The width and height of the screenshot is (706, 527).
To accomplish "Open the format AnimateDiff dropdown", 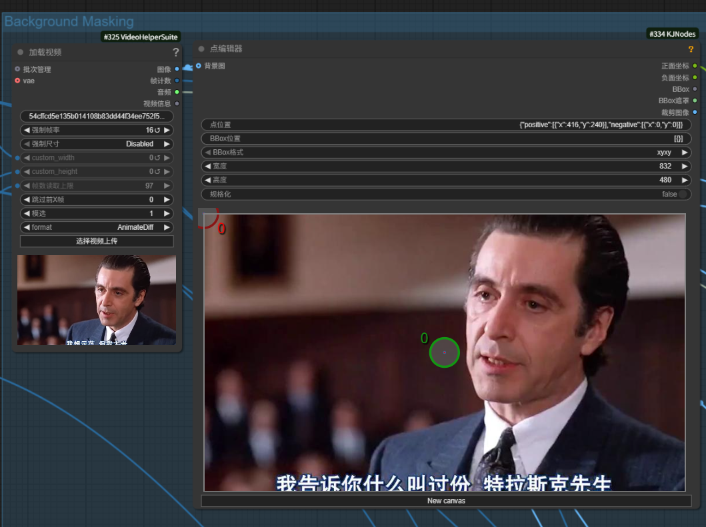I will coord(97,227).
